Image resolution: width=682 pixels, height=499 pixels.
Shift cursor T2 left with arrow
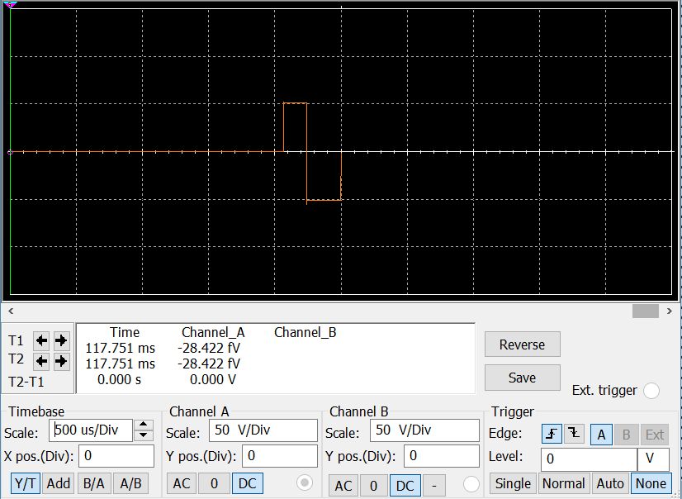click(x=41, y=361)
